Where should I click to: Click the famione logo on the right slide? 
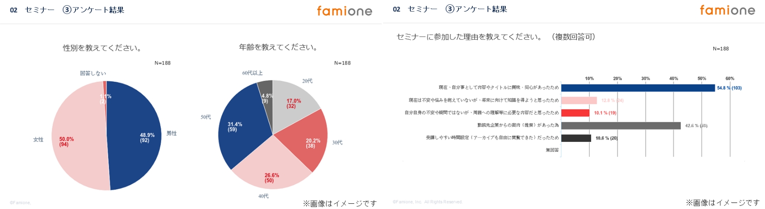pyautogui.click(x=727, y=10)
